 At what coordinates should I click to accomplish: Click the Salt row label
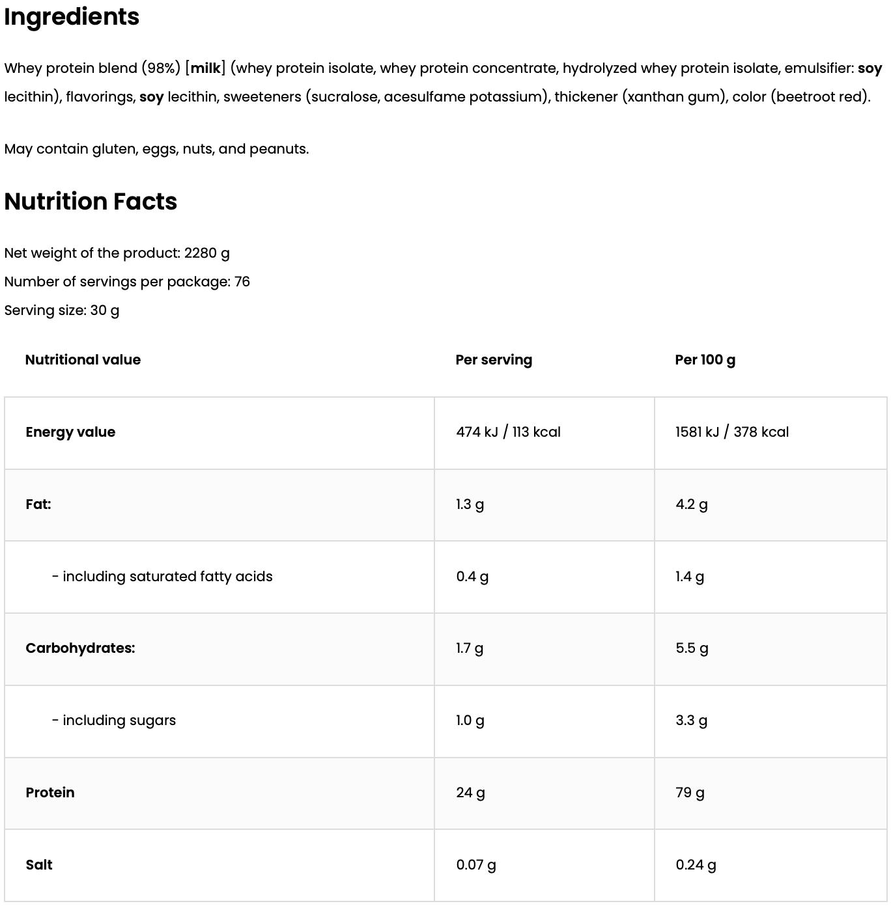tap(39, 865)
